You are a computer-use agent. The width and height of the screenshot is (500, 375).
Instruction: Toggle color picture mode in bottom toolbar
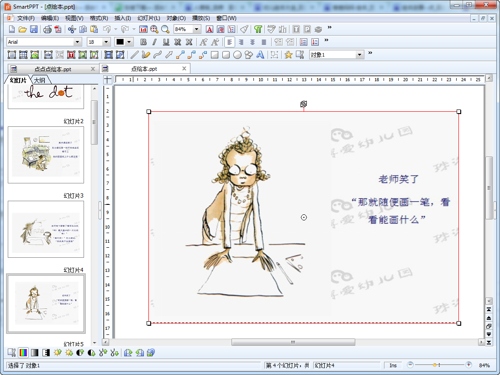coord(23,353)
